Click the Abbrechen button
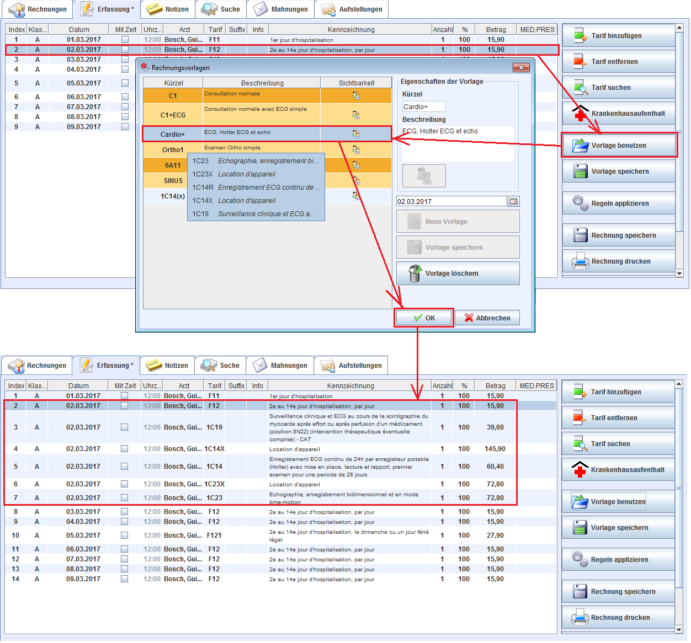This screenshot has height=643, width=691. click(487, 318)
